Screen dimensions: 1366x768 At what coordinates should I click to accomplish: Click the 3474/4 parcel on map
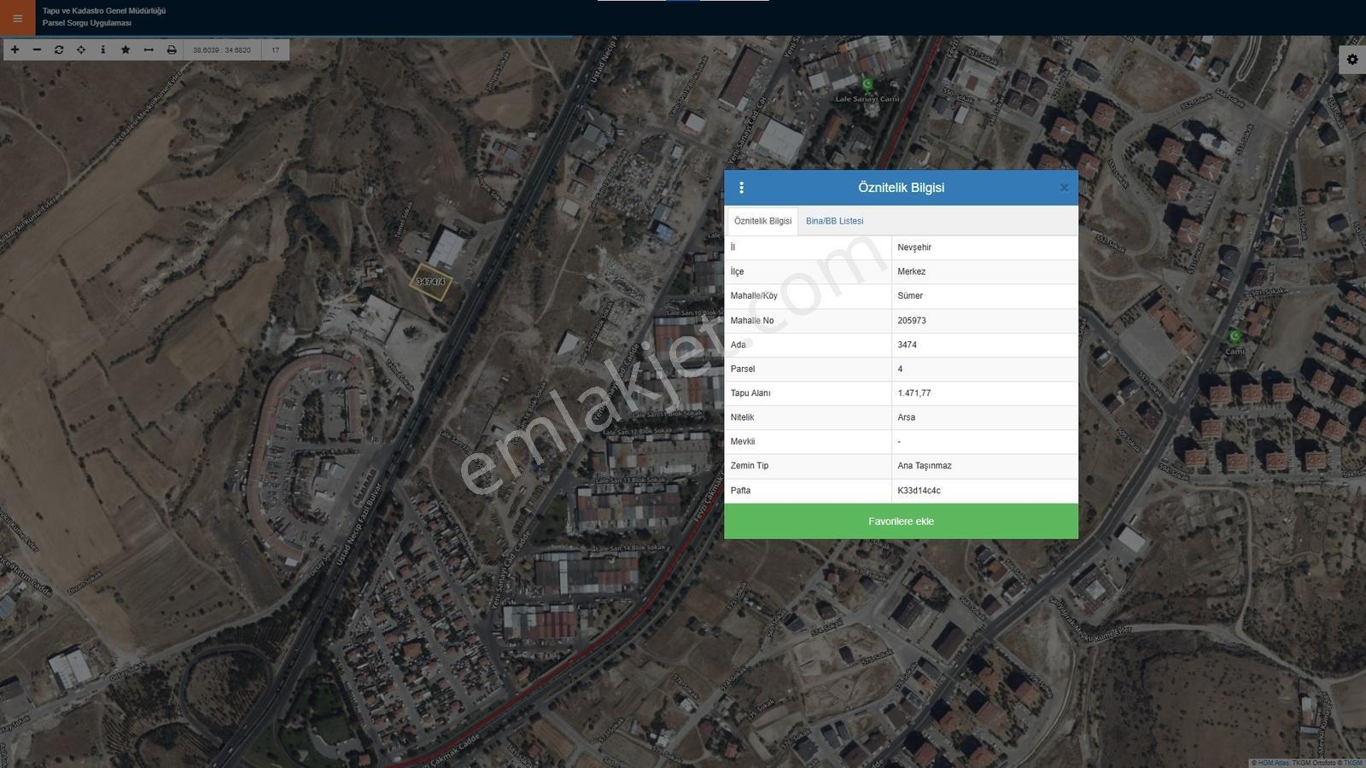point(430,282)
